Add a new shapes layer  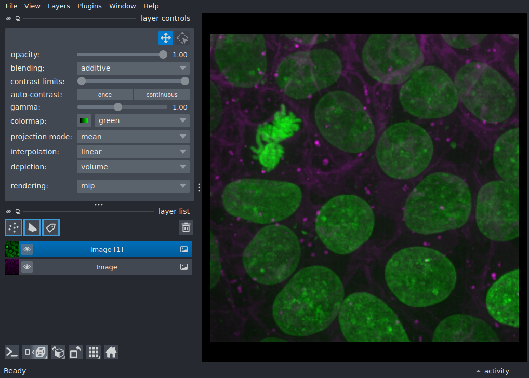[x=32, y=227]
